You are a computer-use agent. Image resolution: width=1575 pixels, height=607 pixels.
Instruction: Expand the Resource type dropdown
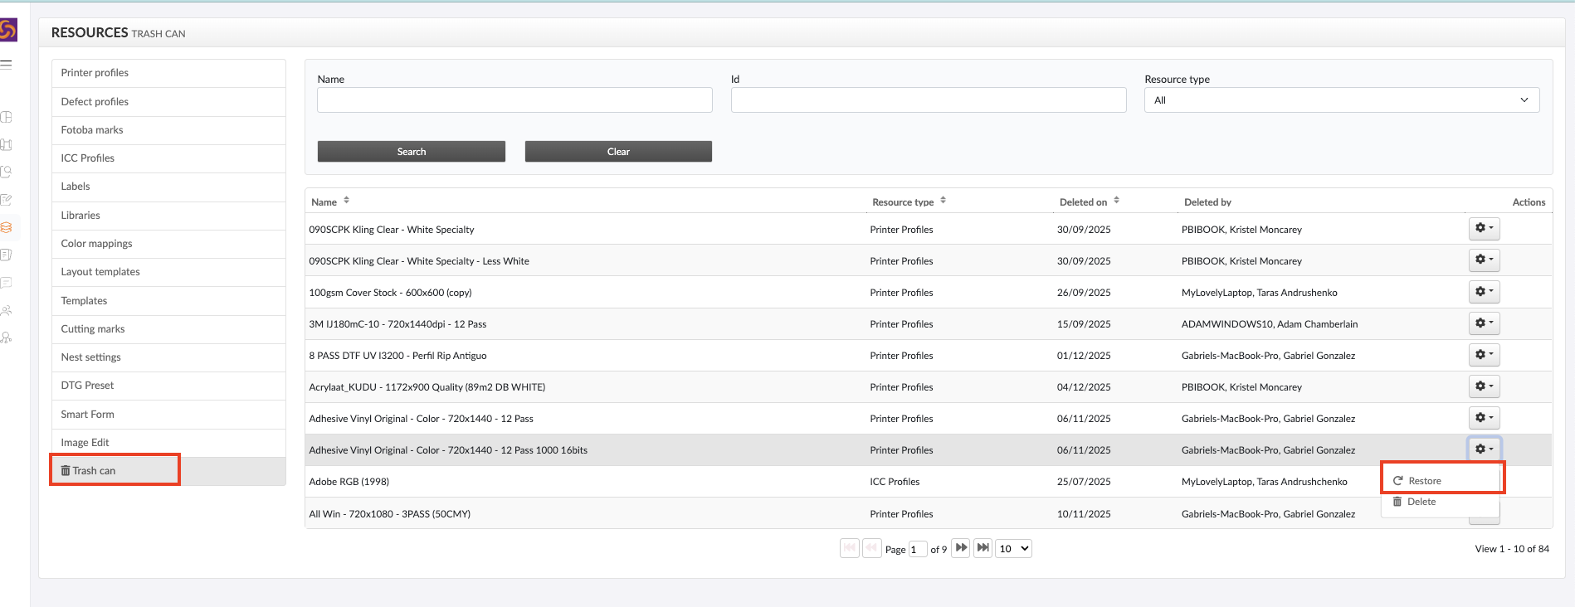click(x=1341, y=100)
